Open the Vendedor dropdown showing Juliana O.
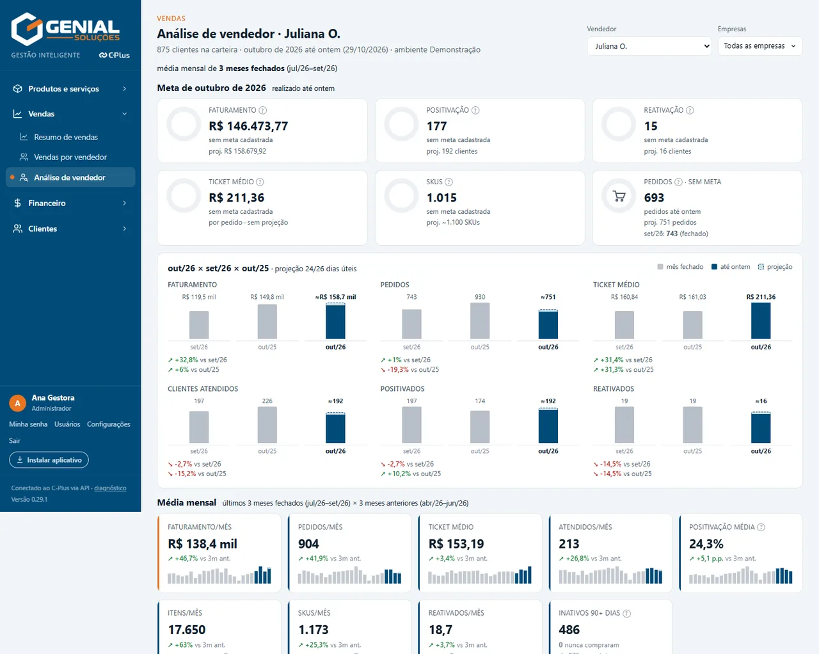The width and height of the screenshot is (819, 654). 649,46
